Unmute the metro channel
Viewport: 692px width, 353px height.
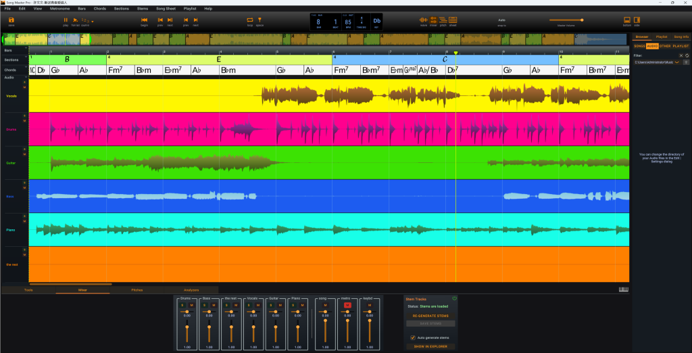tap(347, 305)
